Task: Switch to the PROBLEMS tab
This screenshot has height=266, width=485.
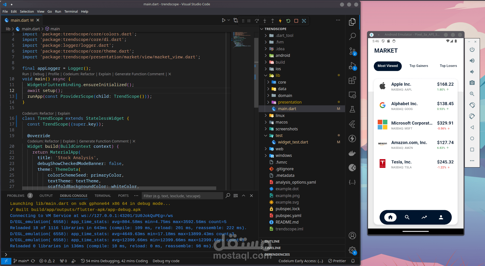Action: pos(16,196)
